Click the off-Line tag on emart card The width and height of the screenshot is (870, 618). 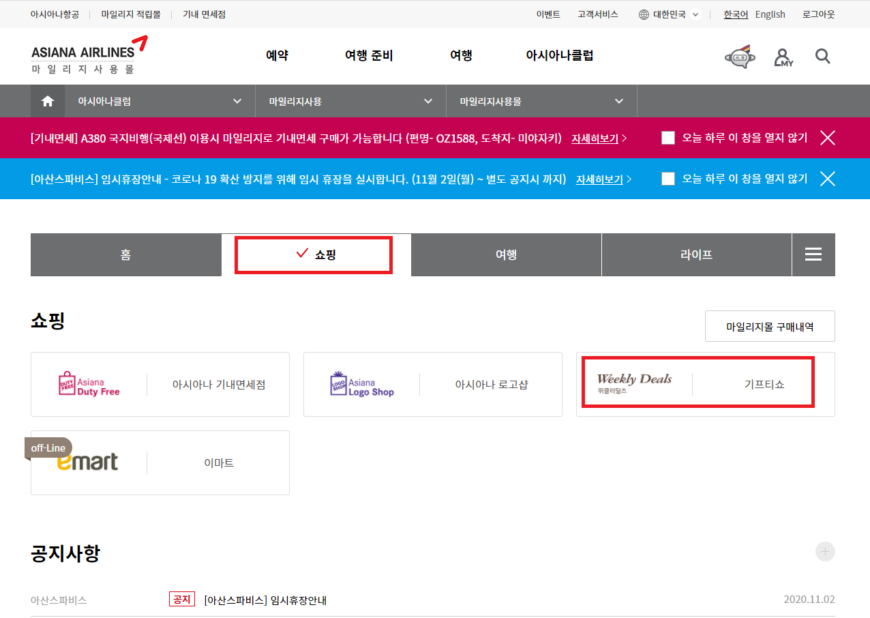click(x=48, y=448)
